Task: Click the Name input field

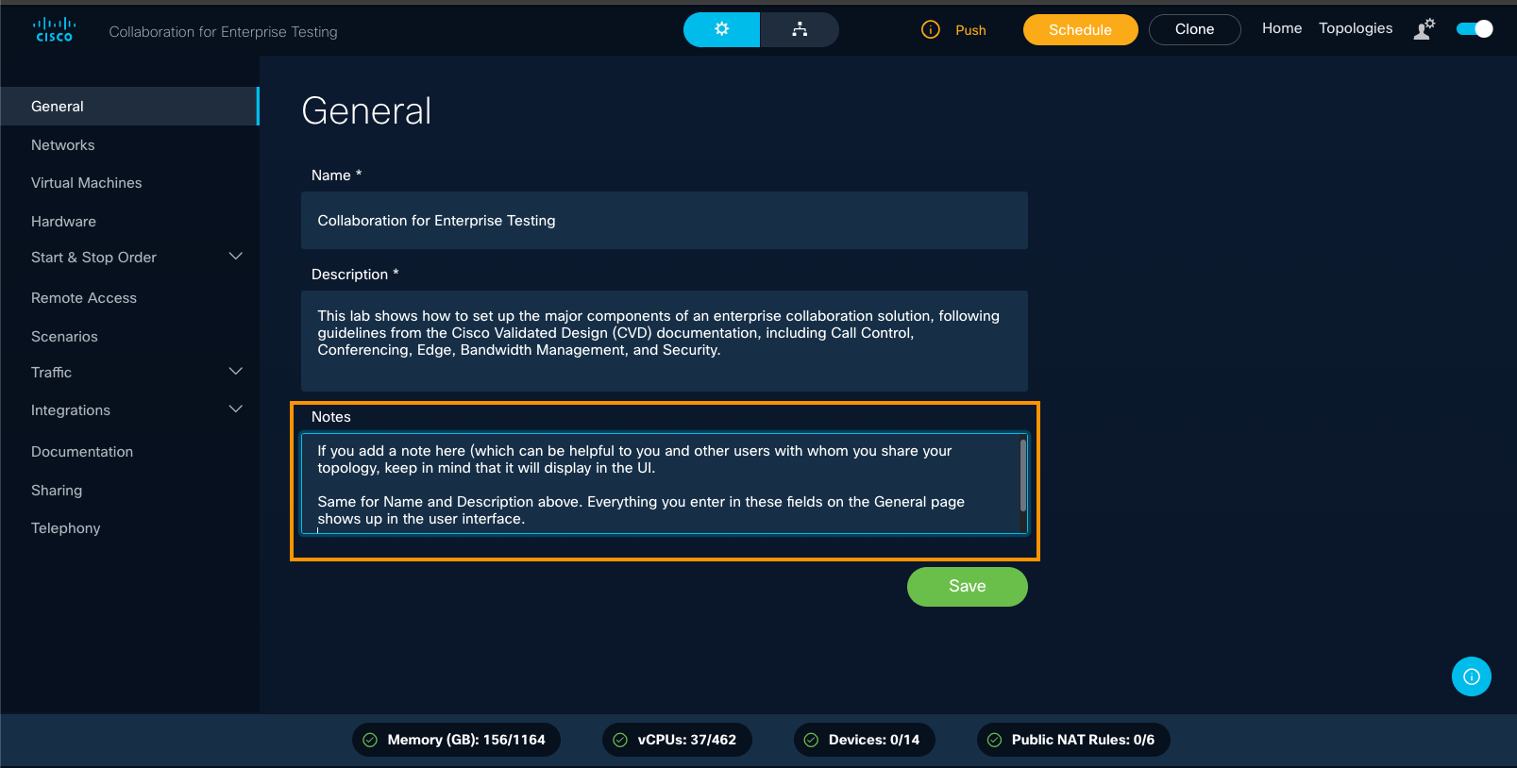Action: point(665,221)
